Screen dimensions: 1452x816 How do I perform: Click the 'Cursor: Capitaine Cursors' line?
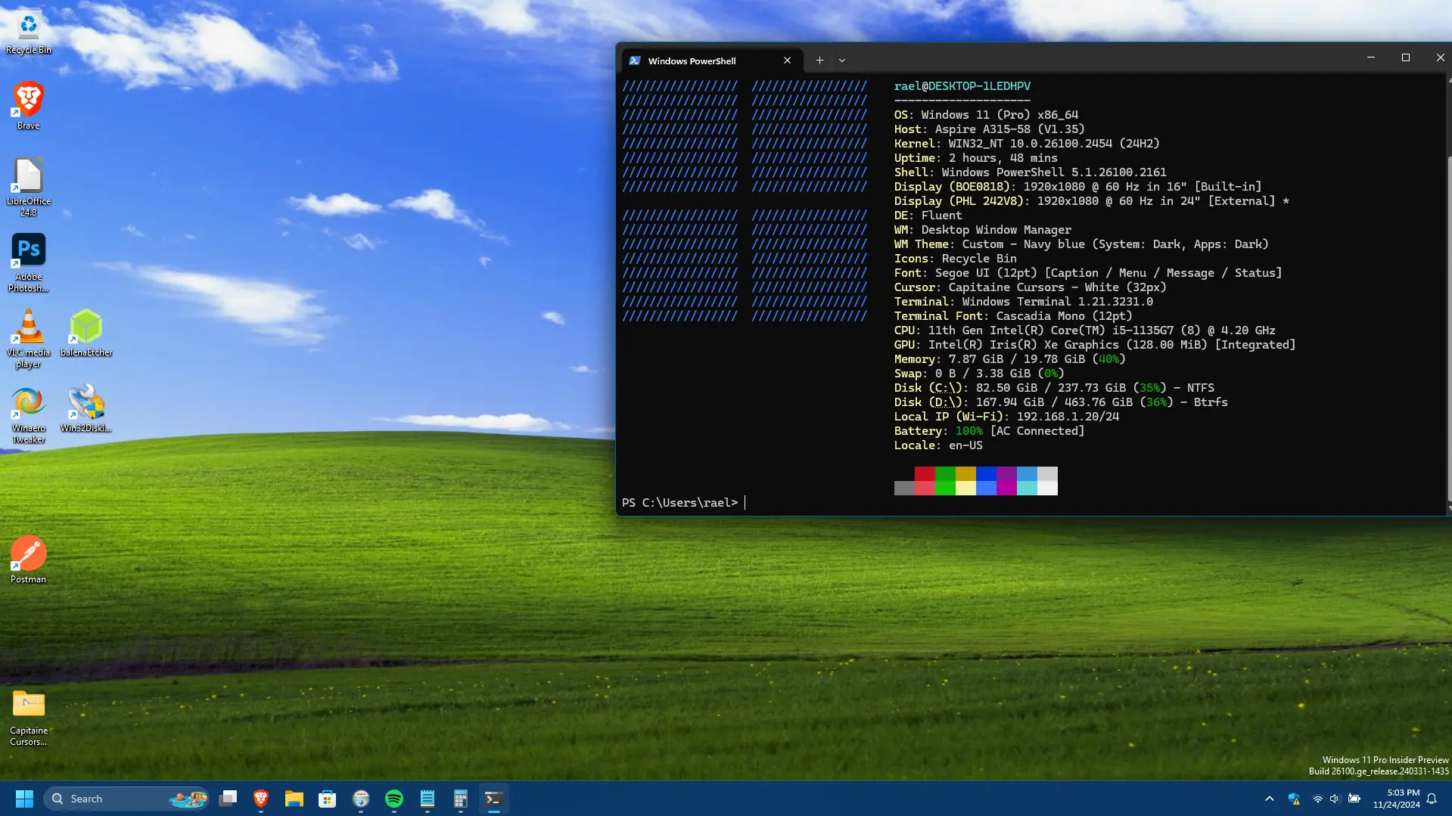click(x=1031, y=287)
